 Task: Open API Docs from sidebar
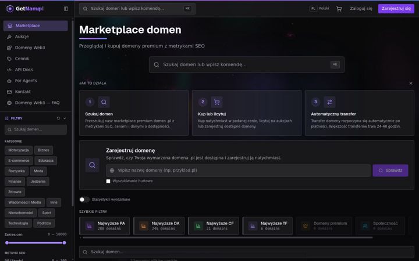tap(35, 70)
